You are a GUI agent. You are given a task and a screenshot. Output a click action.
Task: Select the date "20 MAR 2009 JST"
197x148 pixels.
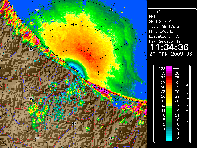(x=172, y=54)
